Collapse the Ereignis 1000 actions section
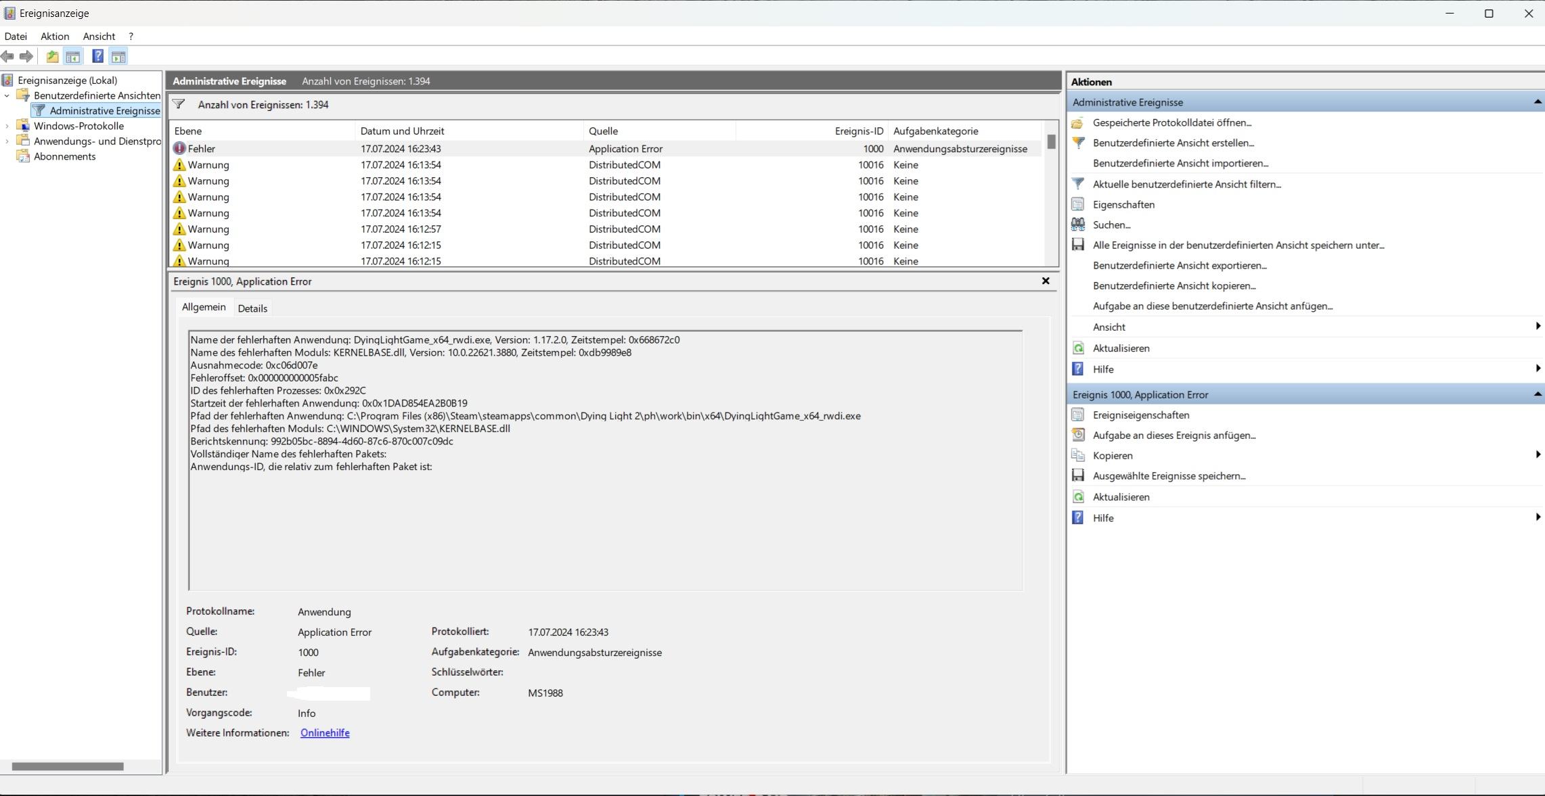 [x=1537, y=394]
